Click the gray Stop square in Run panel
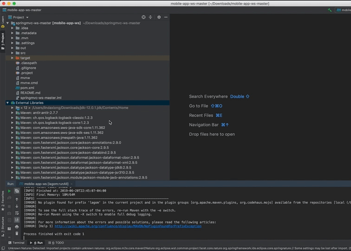 (9, 206)
